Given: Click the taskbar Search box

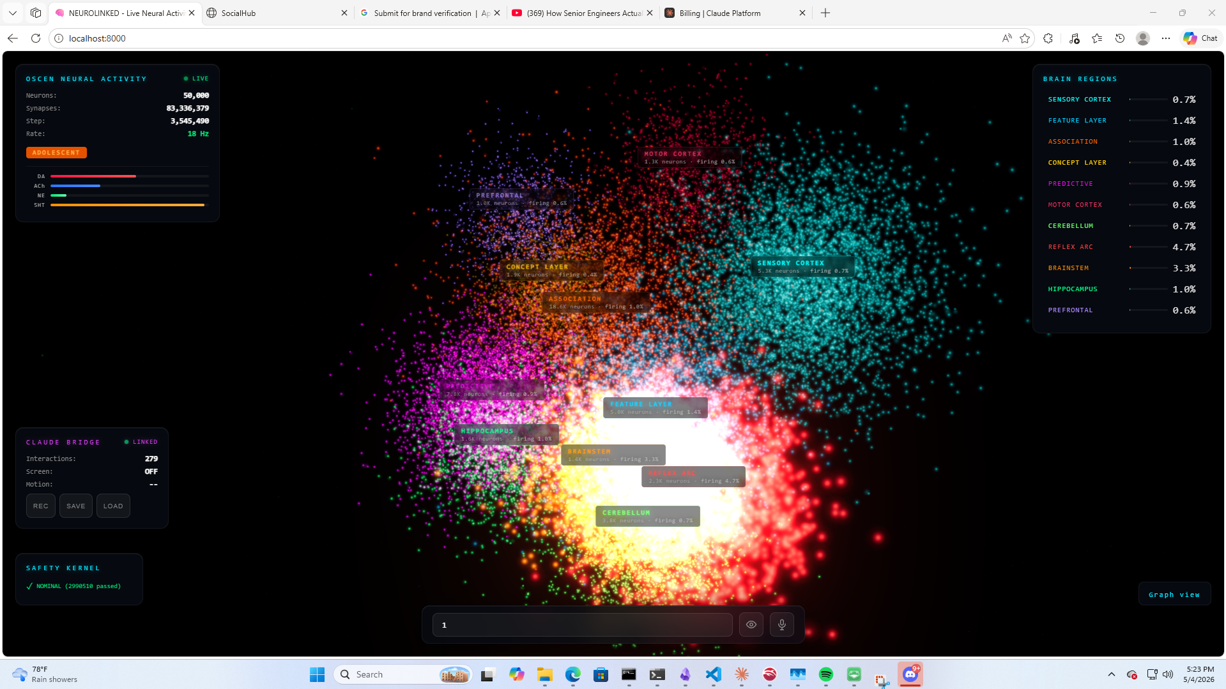Looking at the screenshot, I should [x=403, y=674].
